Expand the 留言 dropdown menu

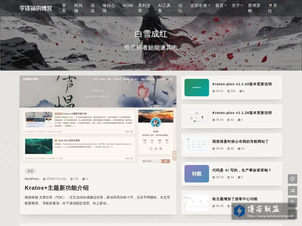click(221, 5)
